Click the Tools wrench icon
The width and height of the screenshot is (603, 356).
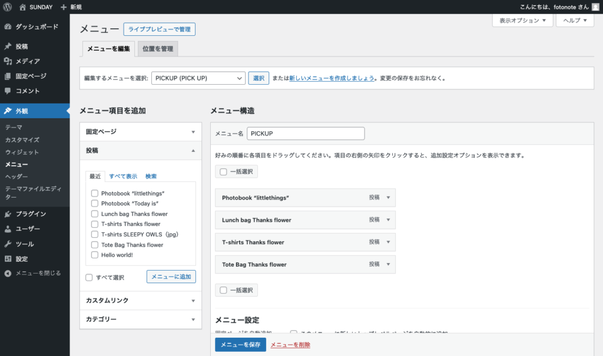8,244
